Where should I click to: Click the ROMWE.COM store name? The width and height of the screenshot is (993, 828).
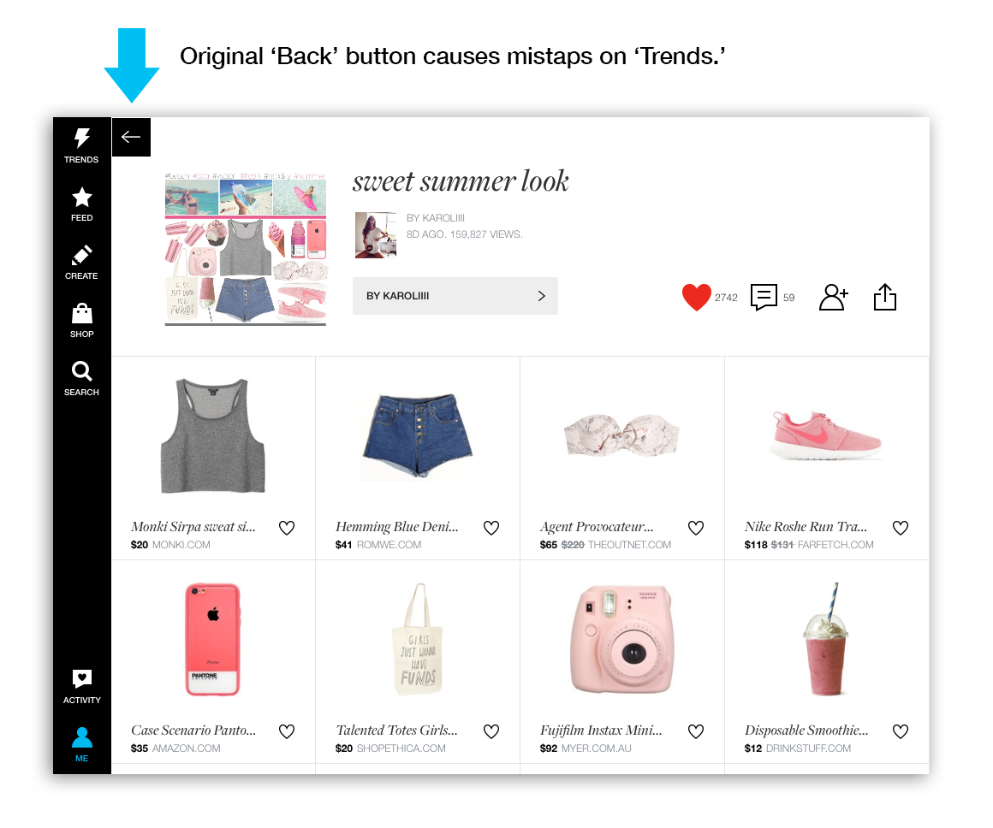[x=389, y=545]
